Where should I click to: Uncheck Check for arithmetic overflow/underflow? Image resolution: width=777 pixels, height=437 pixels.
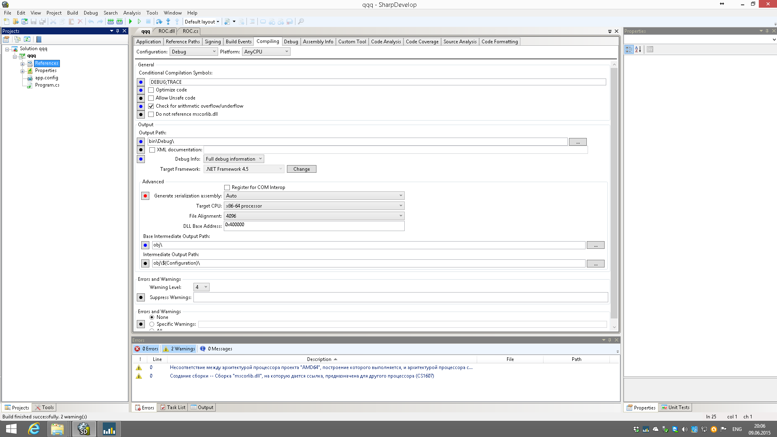(x=151, y=106)
